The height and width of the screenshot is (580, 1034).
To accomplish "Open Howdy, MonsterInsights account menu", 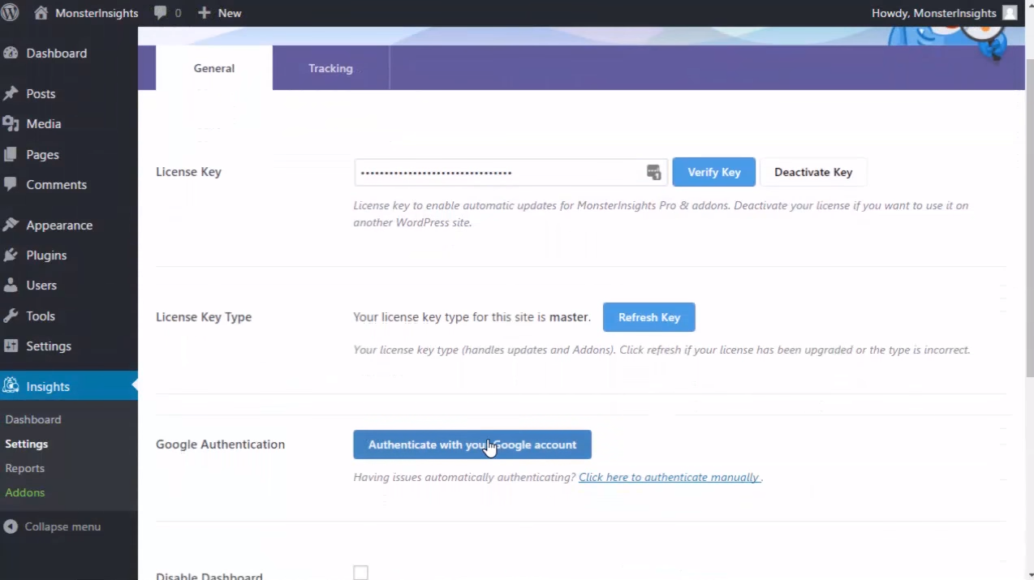I will tap(945, 13).
